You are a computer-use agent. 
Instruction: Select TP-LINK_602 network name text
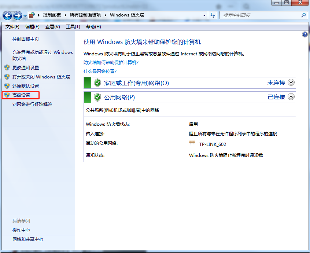213,144
